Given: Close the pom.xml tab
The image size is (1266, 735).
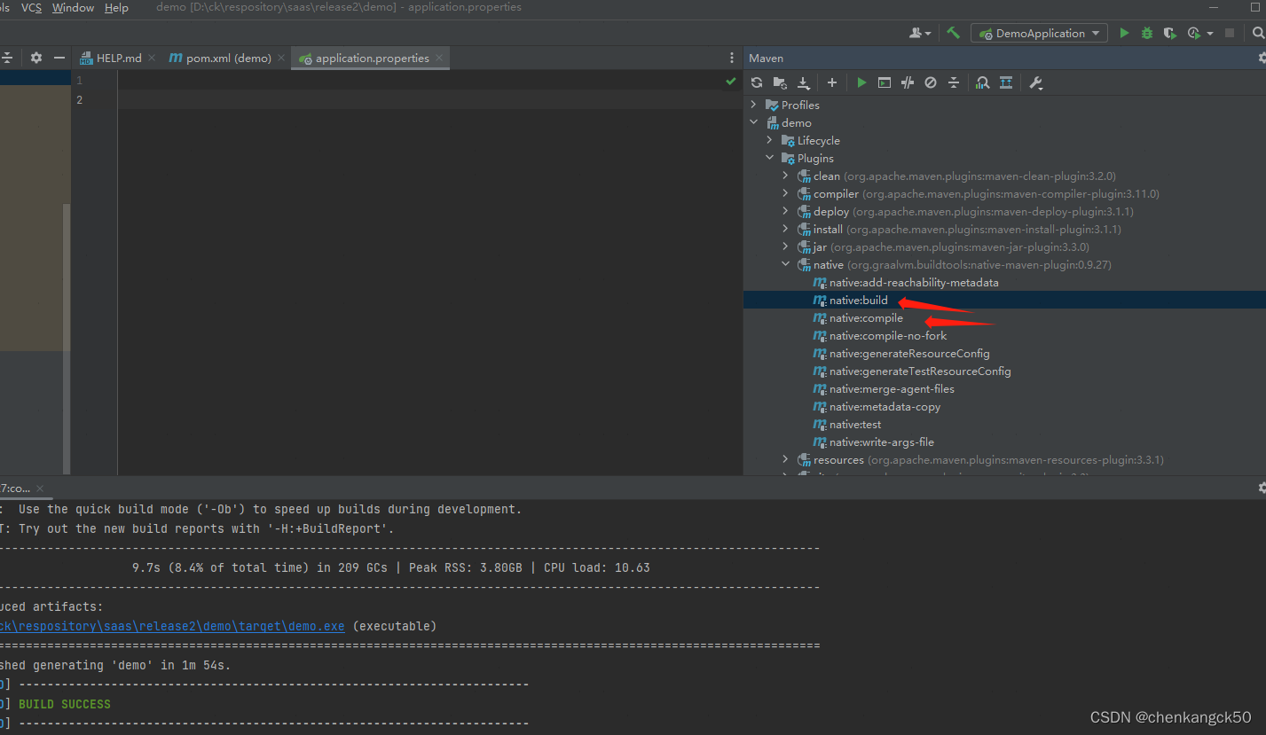Looking at the screenshot, I should point(281,58).
